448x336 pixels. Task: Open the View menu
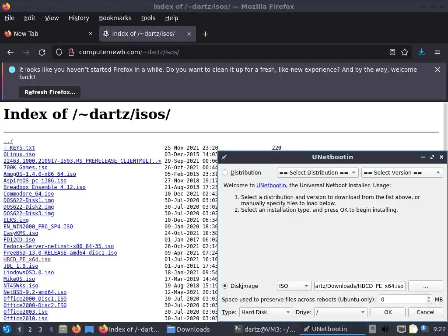pos(52,18)
